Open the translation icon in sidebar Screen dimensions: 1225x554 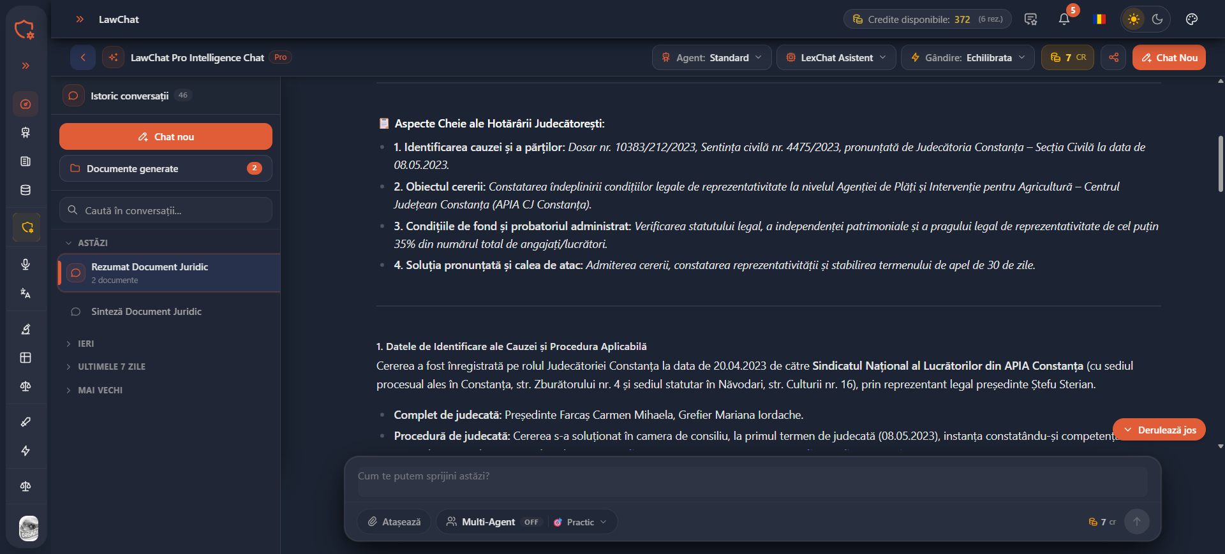[x=26, y=293]
